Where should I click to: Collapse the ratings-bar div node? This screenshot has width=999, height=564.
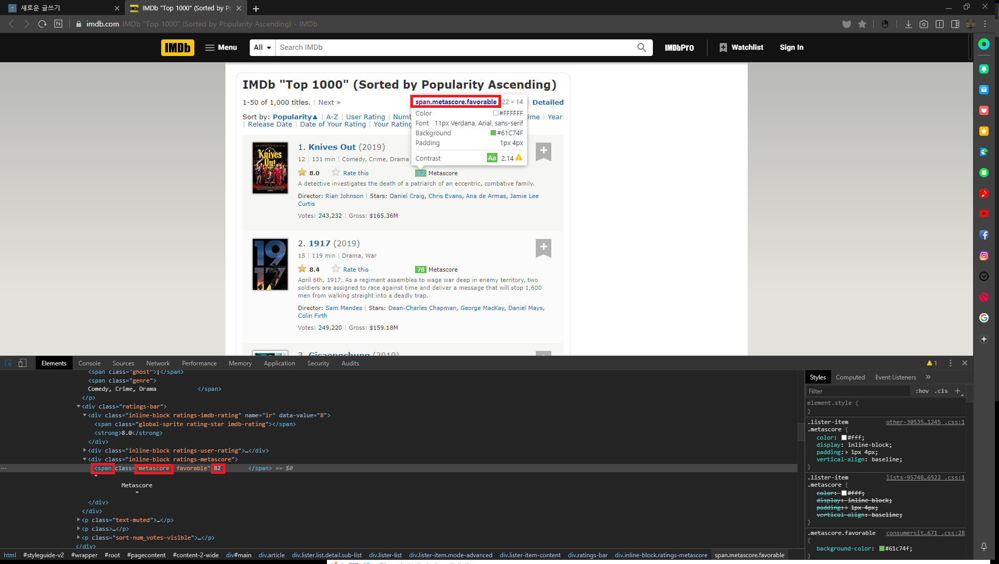point(79,406)
